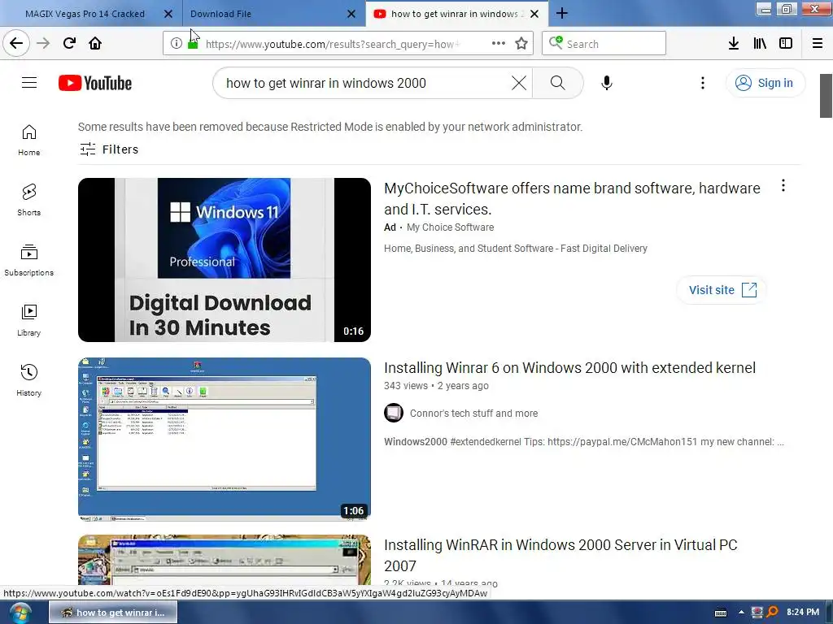
Task: Open the YouTube Home sidebar item
Action: click(x=29, y=141)
